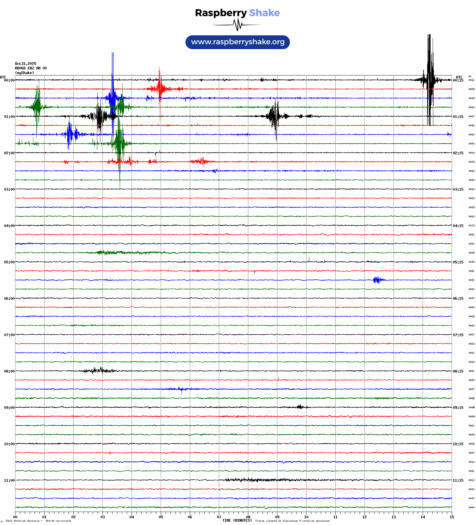The width and height of the screenshot is (476, 525).
Task: Click the Each Vertical Division microvolts note
Action: point(39,521)
